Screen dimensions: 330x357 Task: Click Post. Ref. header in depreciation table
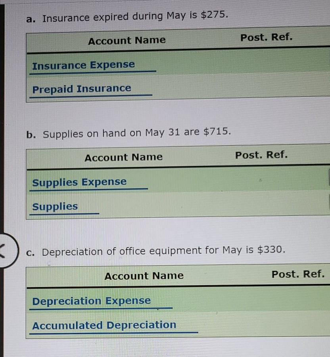pyautogui.click(x=298, y=274)
